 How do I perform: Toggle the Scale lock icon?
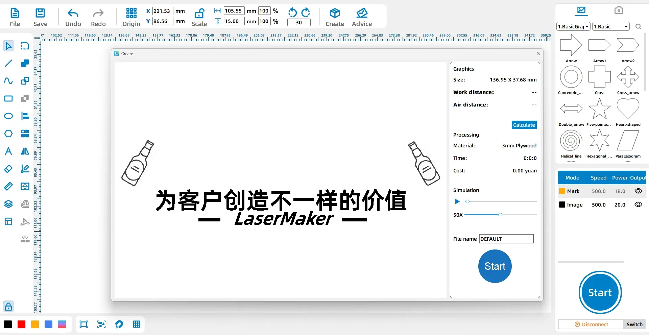(x=199, y=13)
